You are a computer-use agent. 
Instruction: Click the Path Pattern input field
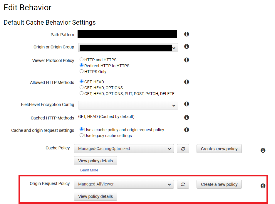tap(127, 34)
